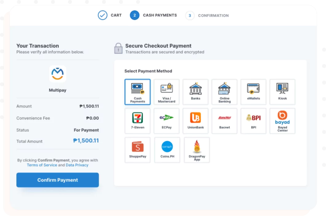The width and height of the screenshot is (326, 216).
Task: Click the Multipay logo
Action: tap(58, 74)
